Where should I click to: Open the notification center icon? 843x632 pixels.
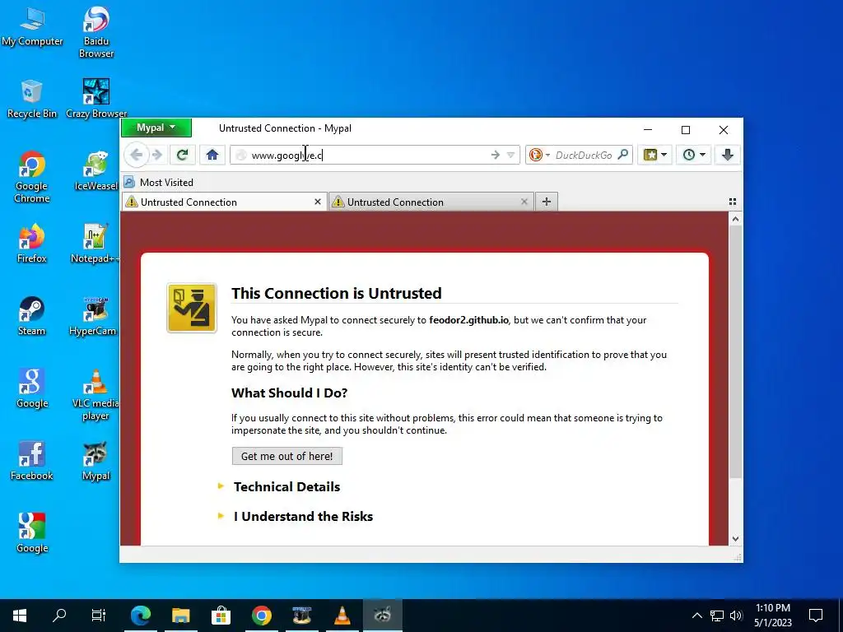tap(816, 616)
